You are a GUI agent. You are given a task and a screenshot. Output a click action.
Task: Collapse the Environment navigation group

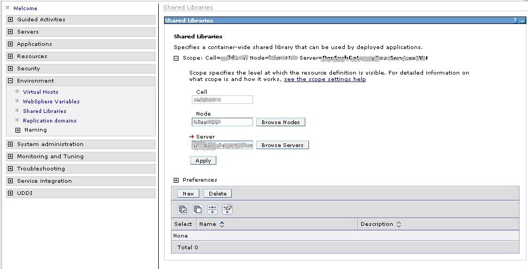pyautogui.click(x=11, y=81)
